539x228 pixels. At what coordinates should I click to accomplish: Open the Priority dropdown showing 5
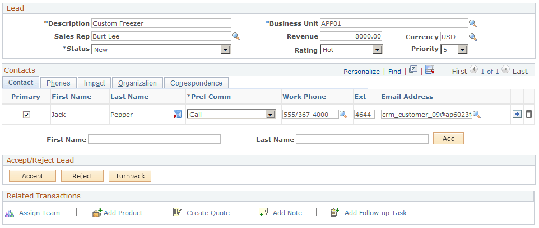click(454, 50)
